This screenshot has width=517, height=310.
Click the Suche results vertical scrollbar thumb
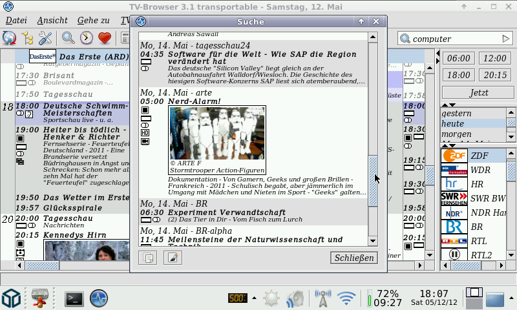[x=372, y=181]
